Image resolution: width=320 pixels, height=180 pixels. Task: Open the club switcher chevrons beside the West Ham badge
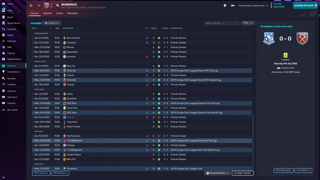(x=51, y=5)
